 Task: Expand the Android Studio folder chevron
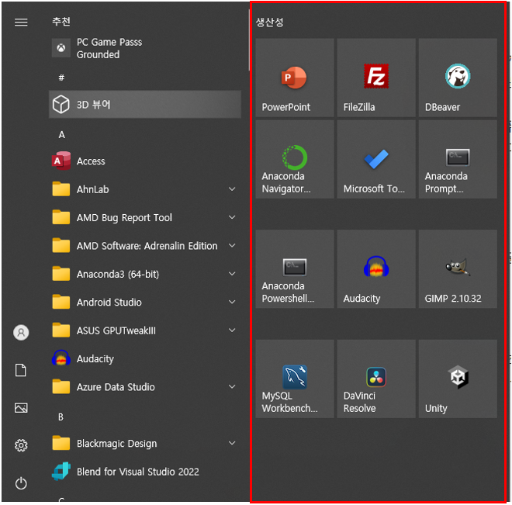point(232,302)
